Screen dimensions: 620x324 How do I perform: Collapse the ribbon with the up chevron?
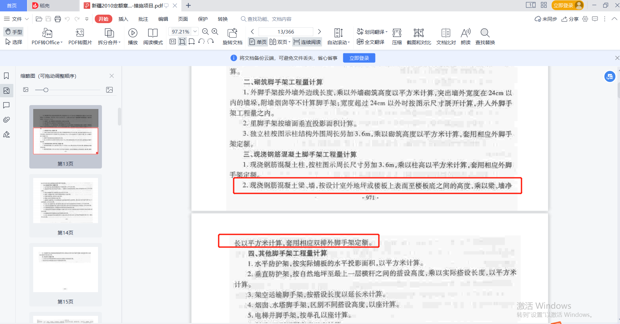(x=614, y=19)
